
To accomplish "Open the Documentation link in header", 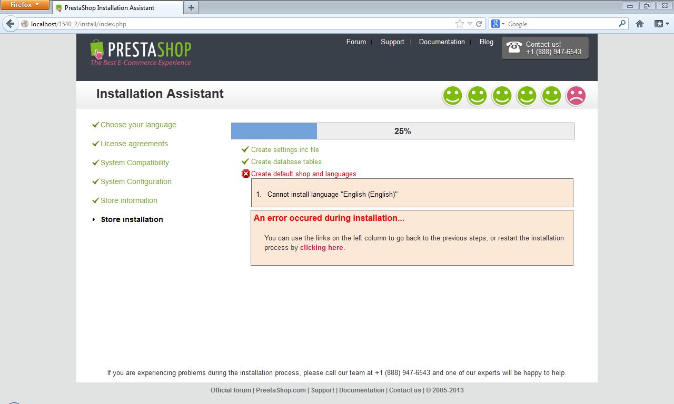I will 442,42.
